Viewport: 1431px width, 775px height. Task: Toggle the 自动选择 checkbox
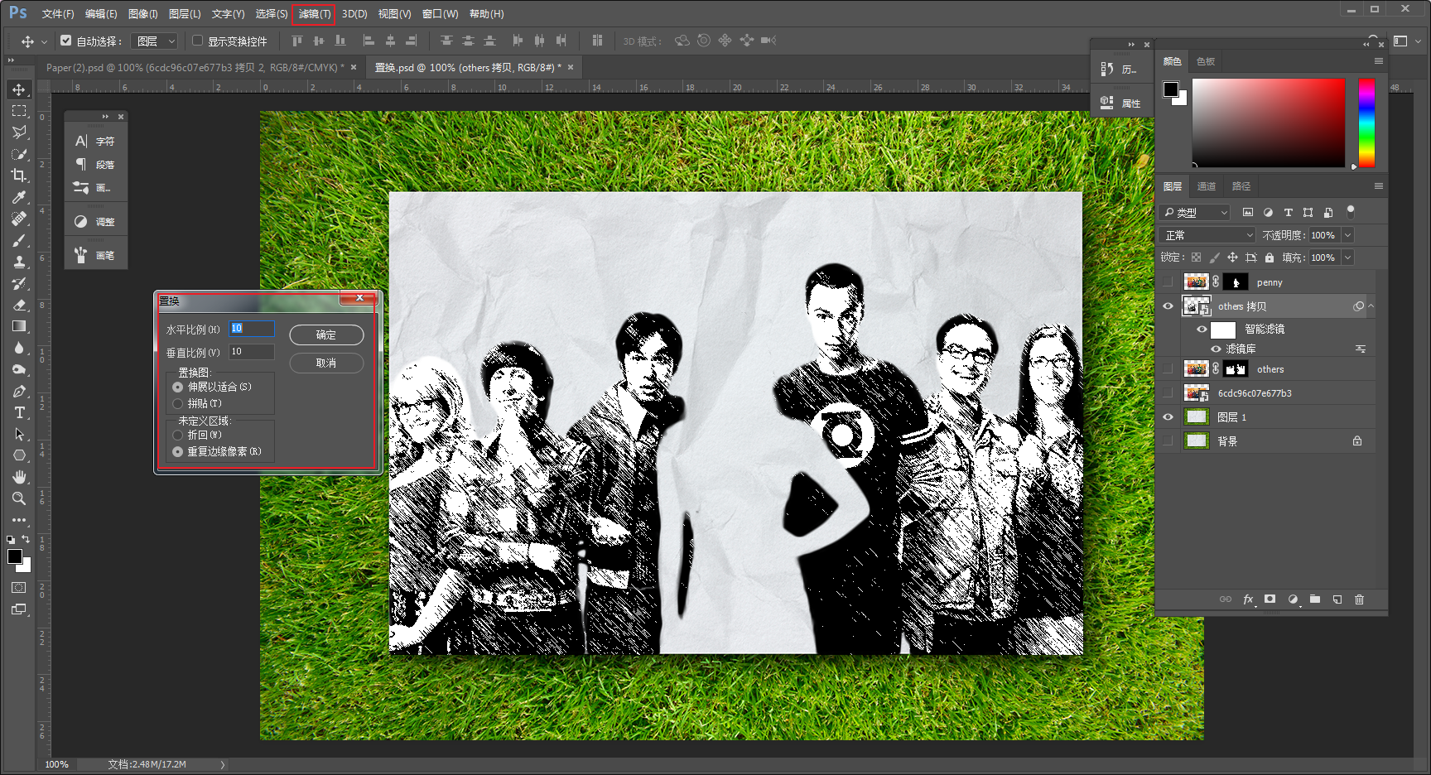[66, 41]
